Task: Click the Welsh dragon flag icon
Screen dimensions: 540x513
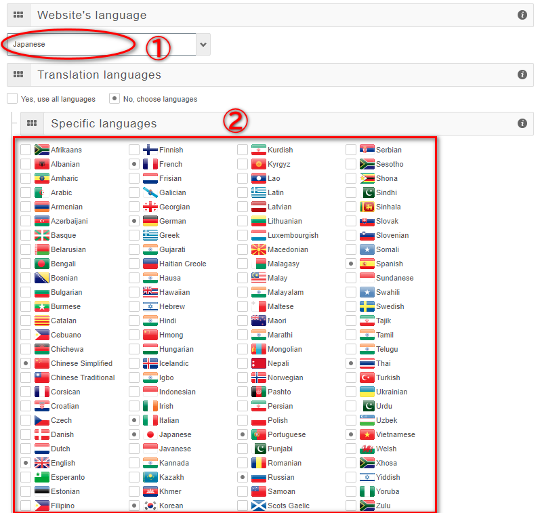Action: point(367,449)
